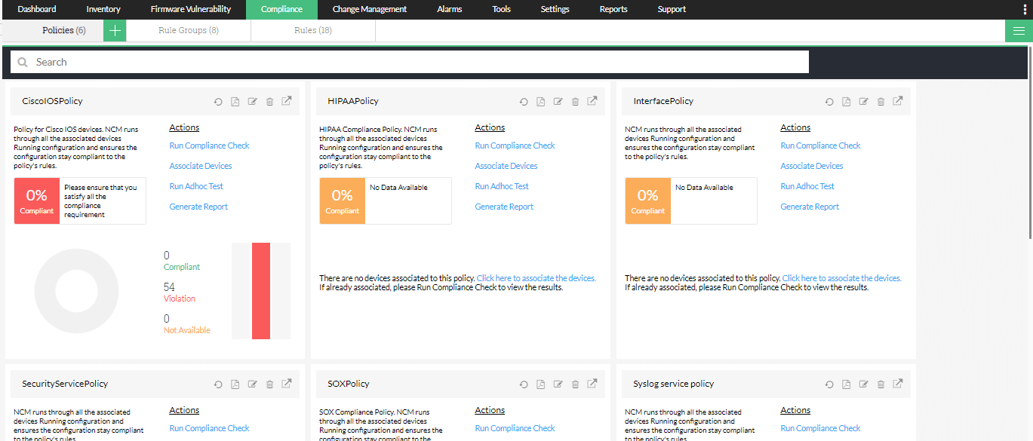Switch to the Rules tab

313,31
